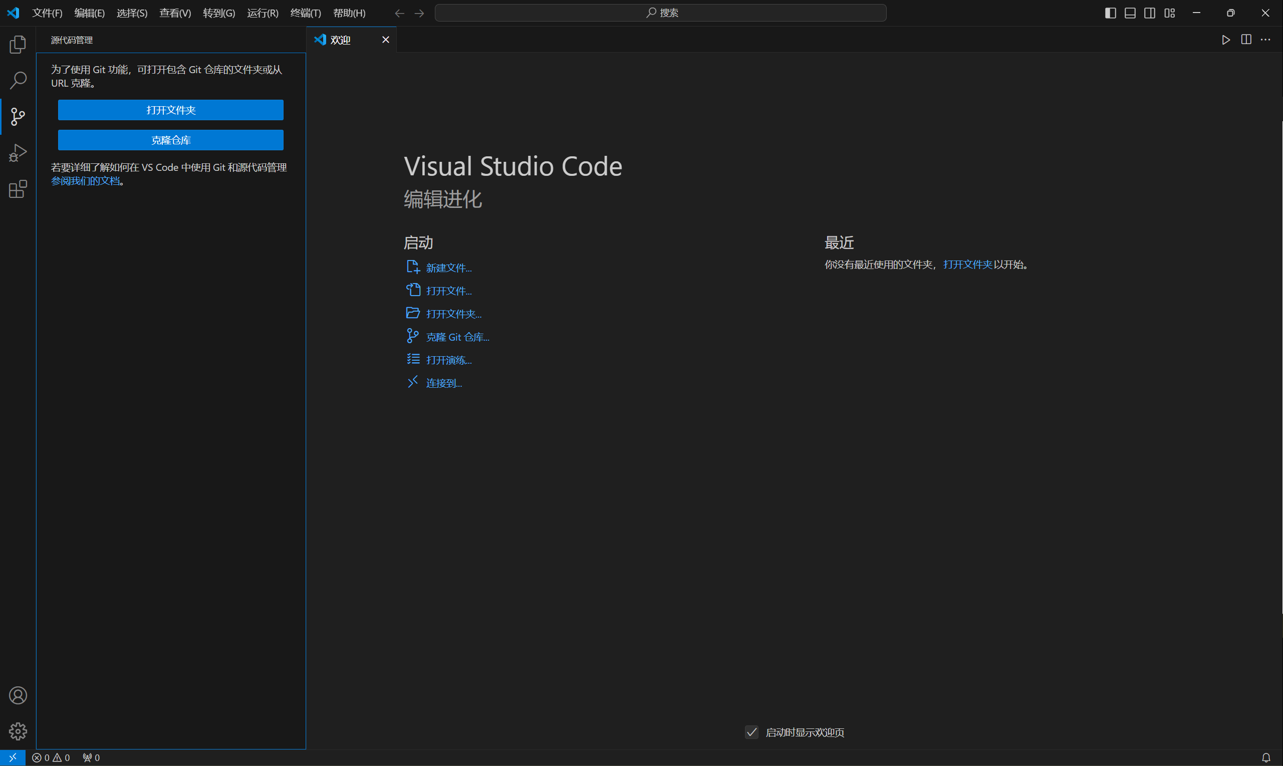Open the editor more actions ellipsis
This screenshot has width=1283, height=766.
coord(1265,40)
